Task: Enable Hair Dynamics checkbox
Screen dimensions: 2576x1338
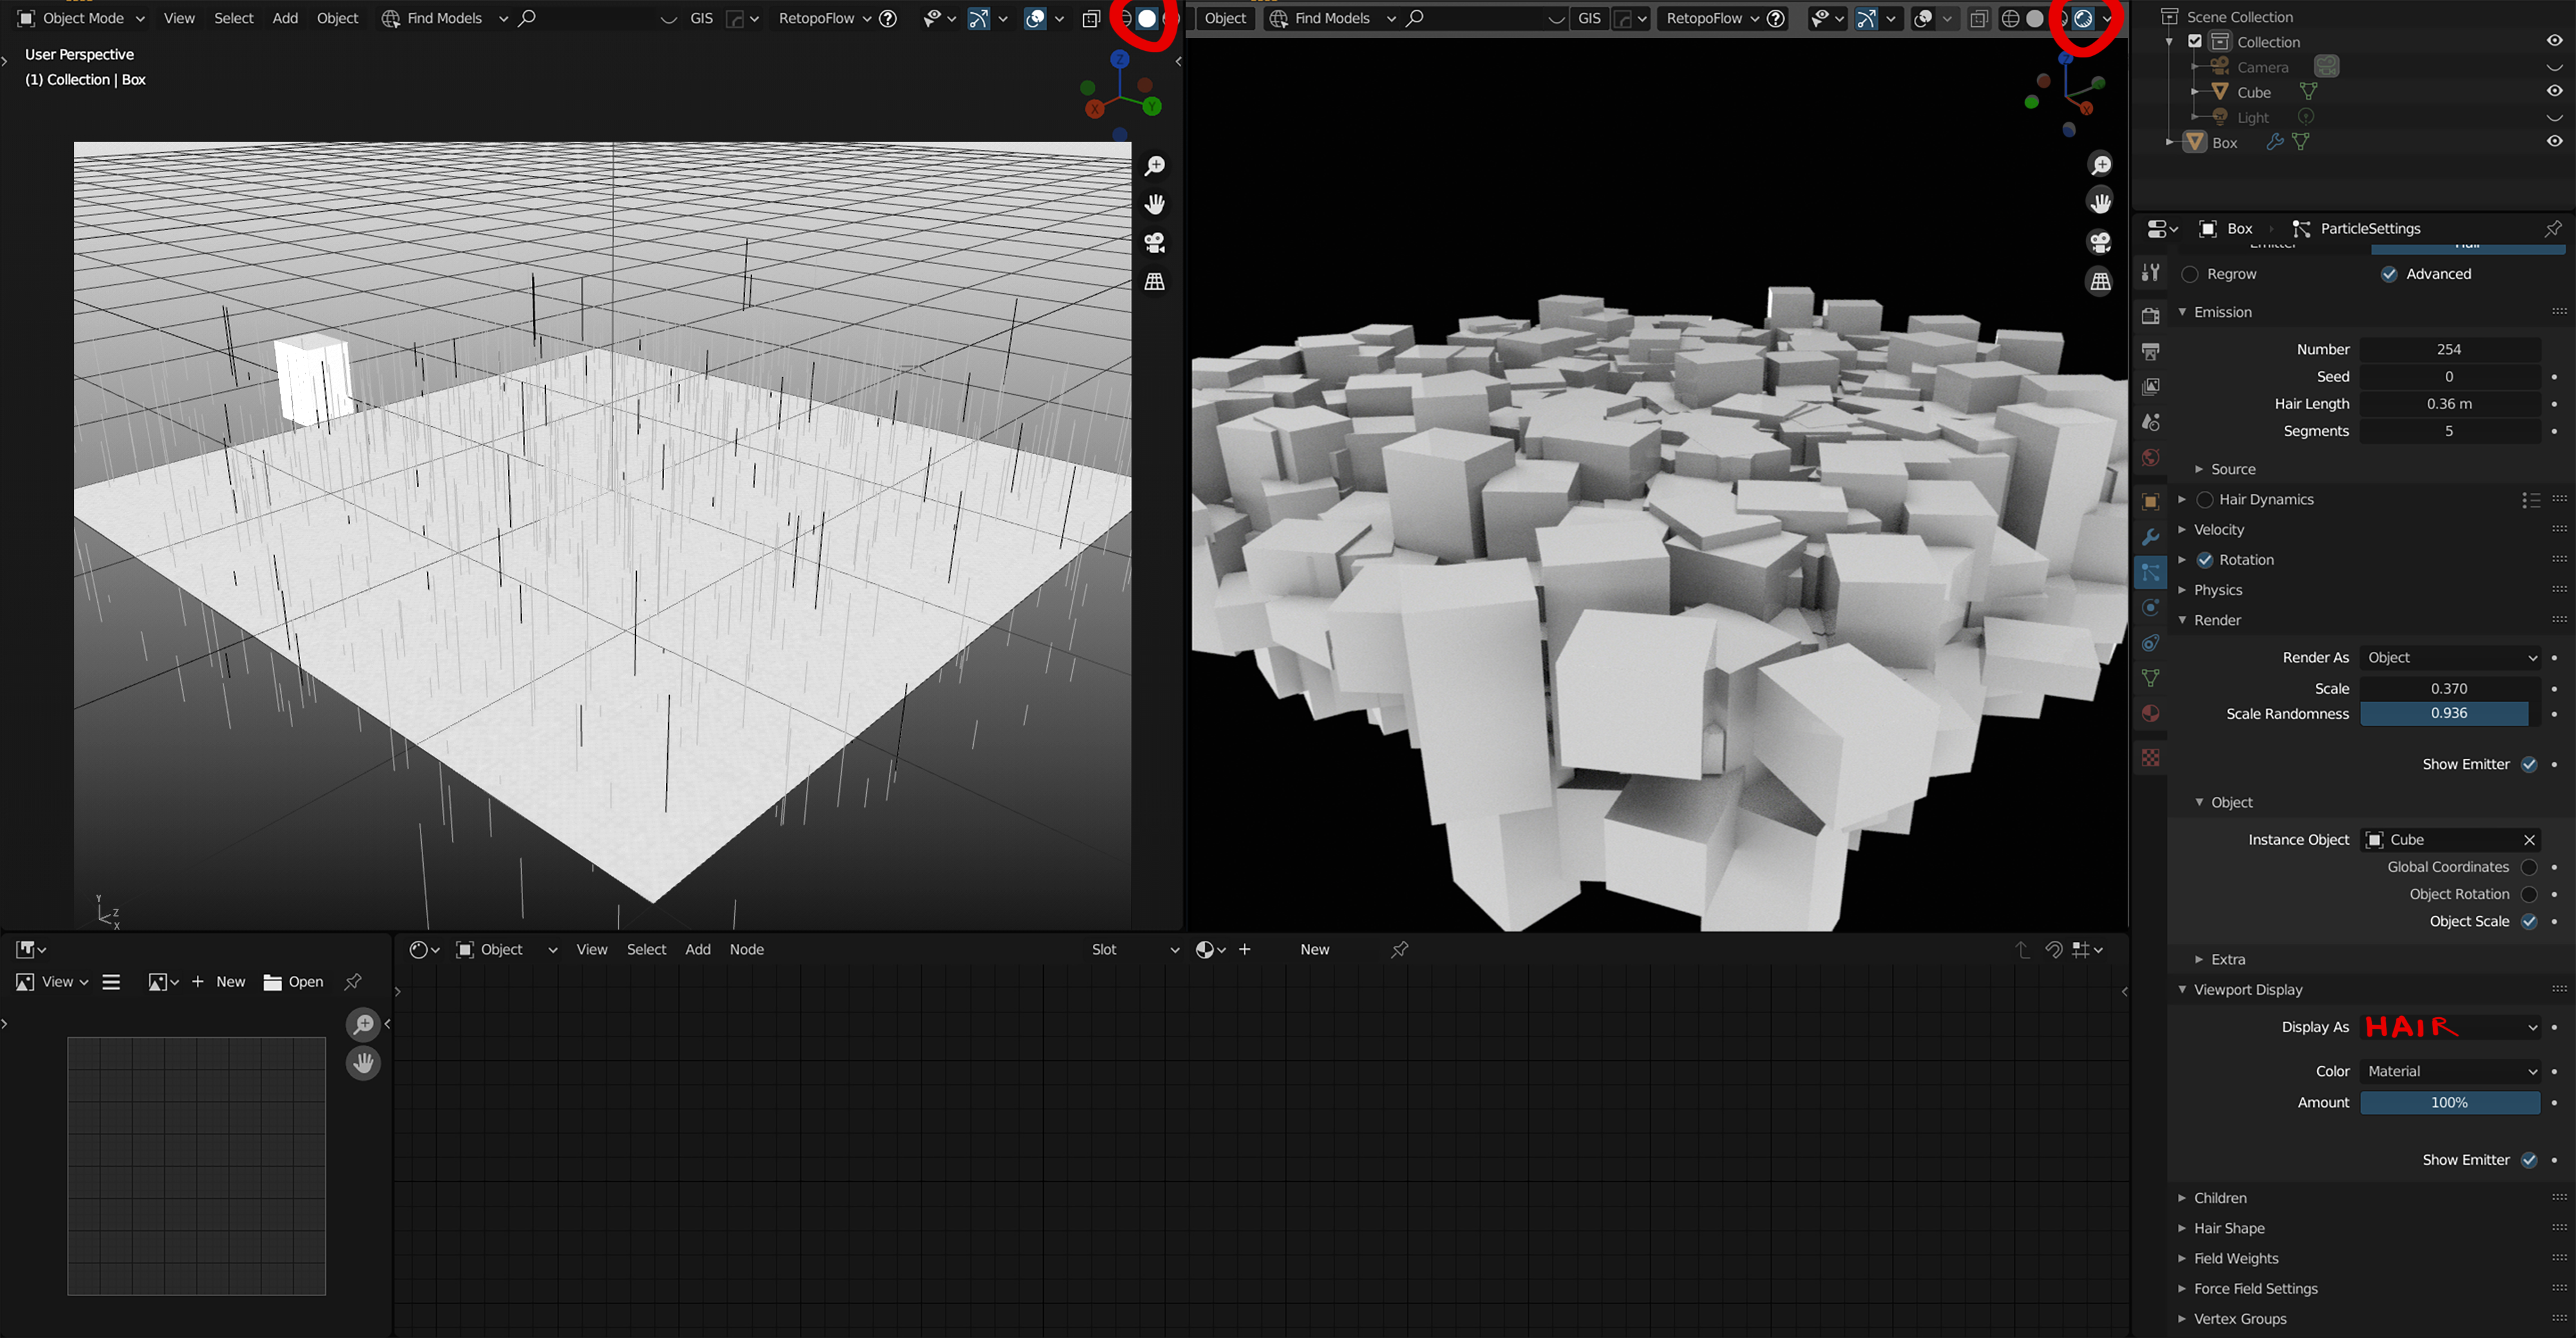Action: click(x=2204, y=499)
